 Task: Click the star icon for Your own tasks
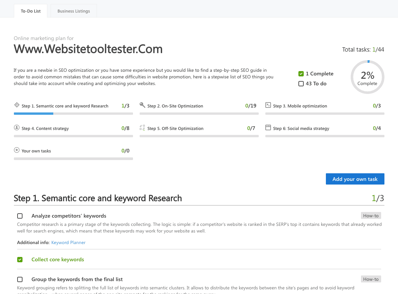[x=17, y=150]
